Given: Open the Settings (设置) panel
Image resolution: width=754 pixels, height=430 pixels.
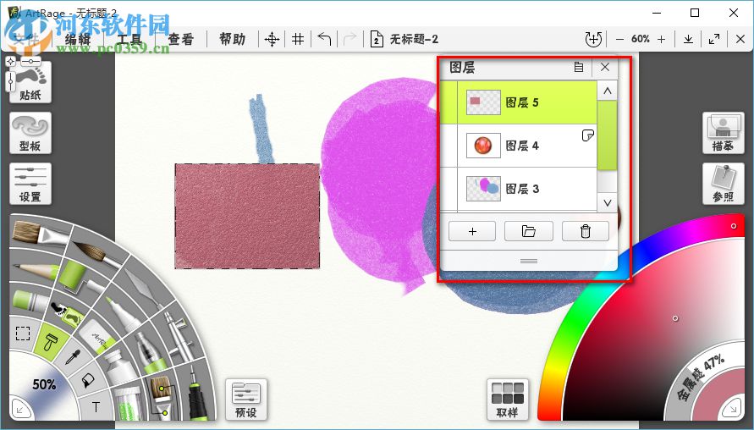Looking at the screenshot, I should pos(30,184).
